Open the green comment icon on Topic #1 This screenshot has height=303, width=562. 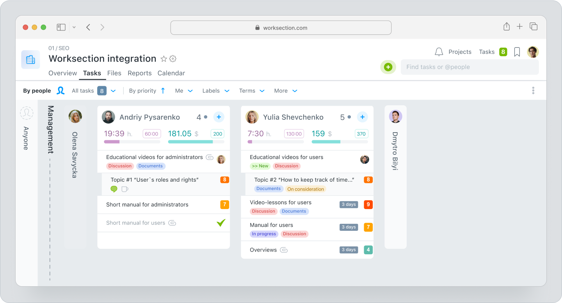tap(114, 189)
